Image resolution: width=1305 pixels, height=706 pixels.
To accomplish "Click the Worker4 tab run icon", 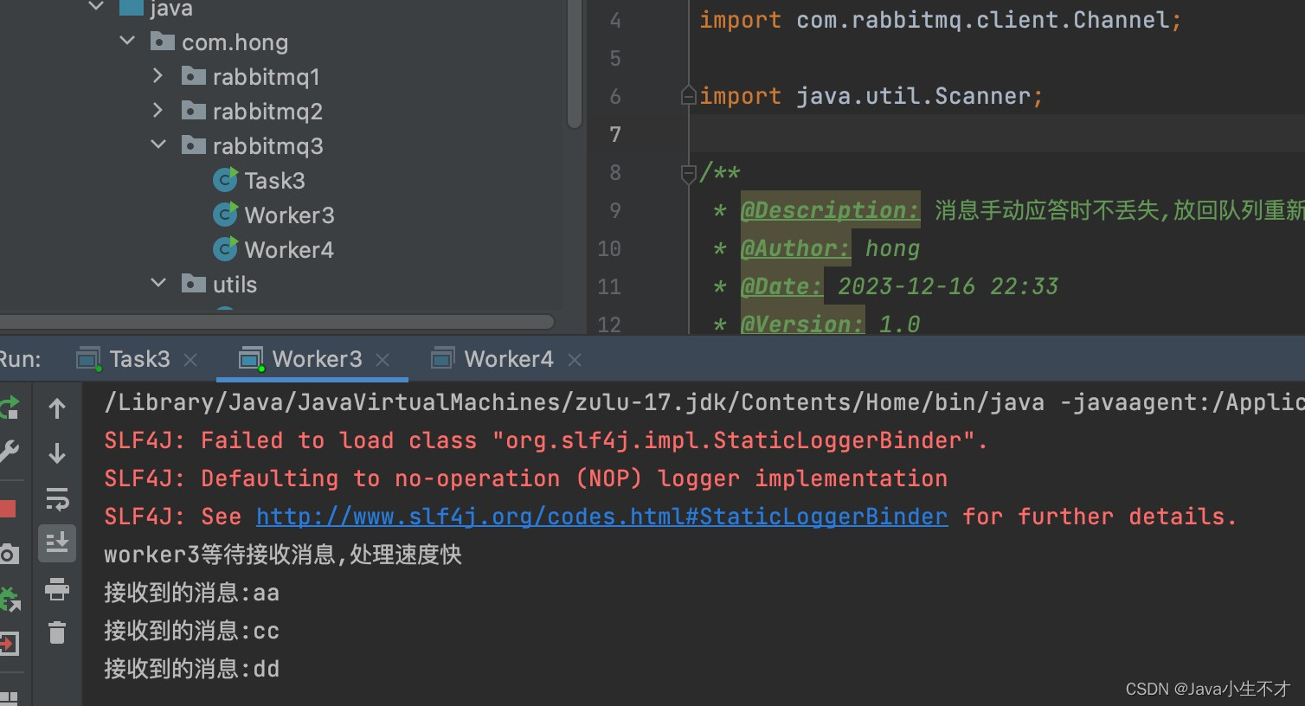I will [443, 359].
